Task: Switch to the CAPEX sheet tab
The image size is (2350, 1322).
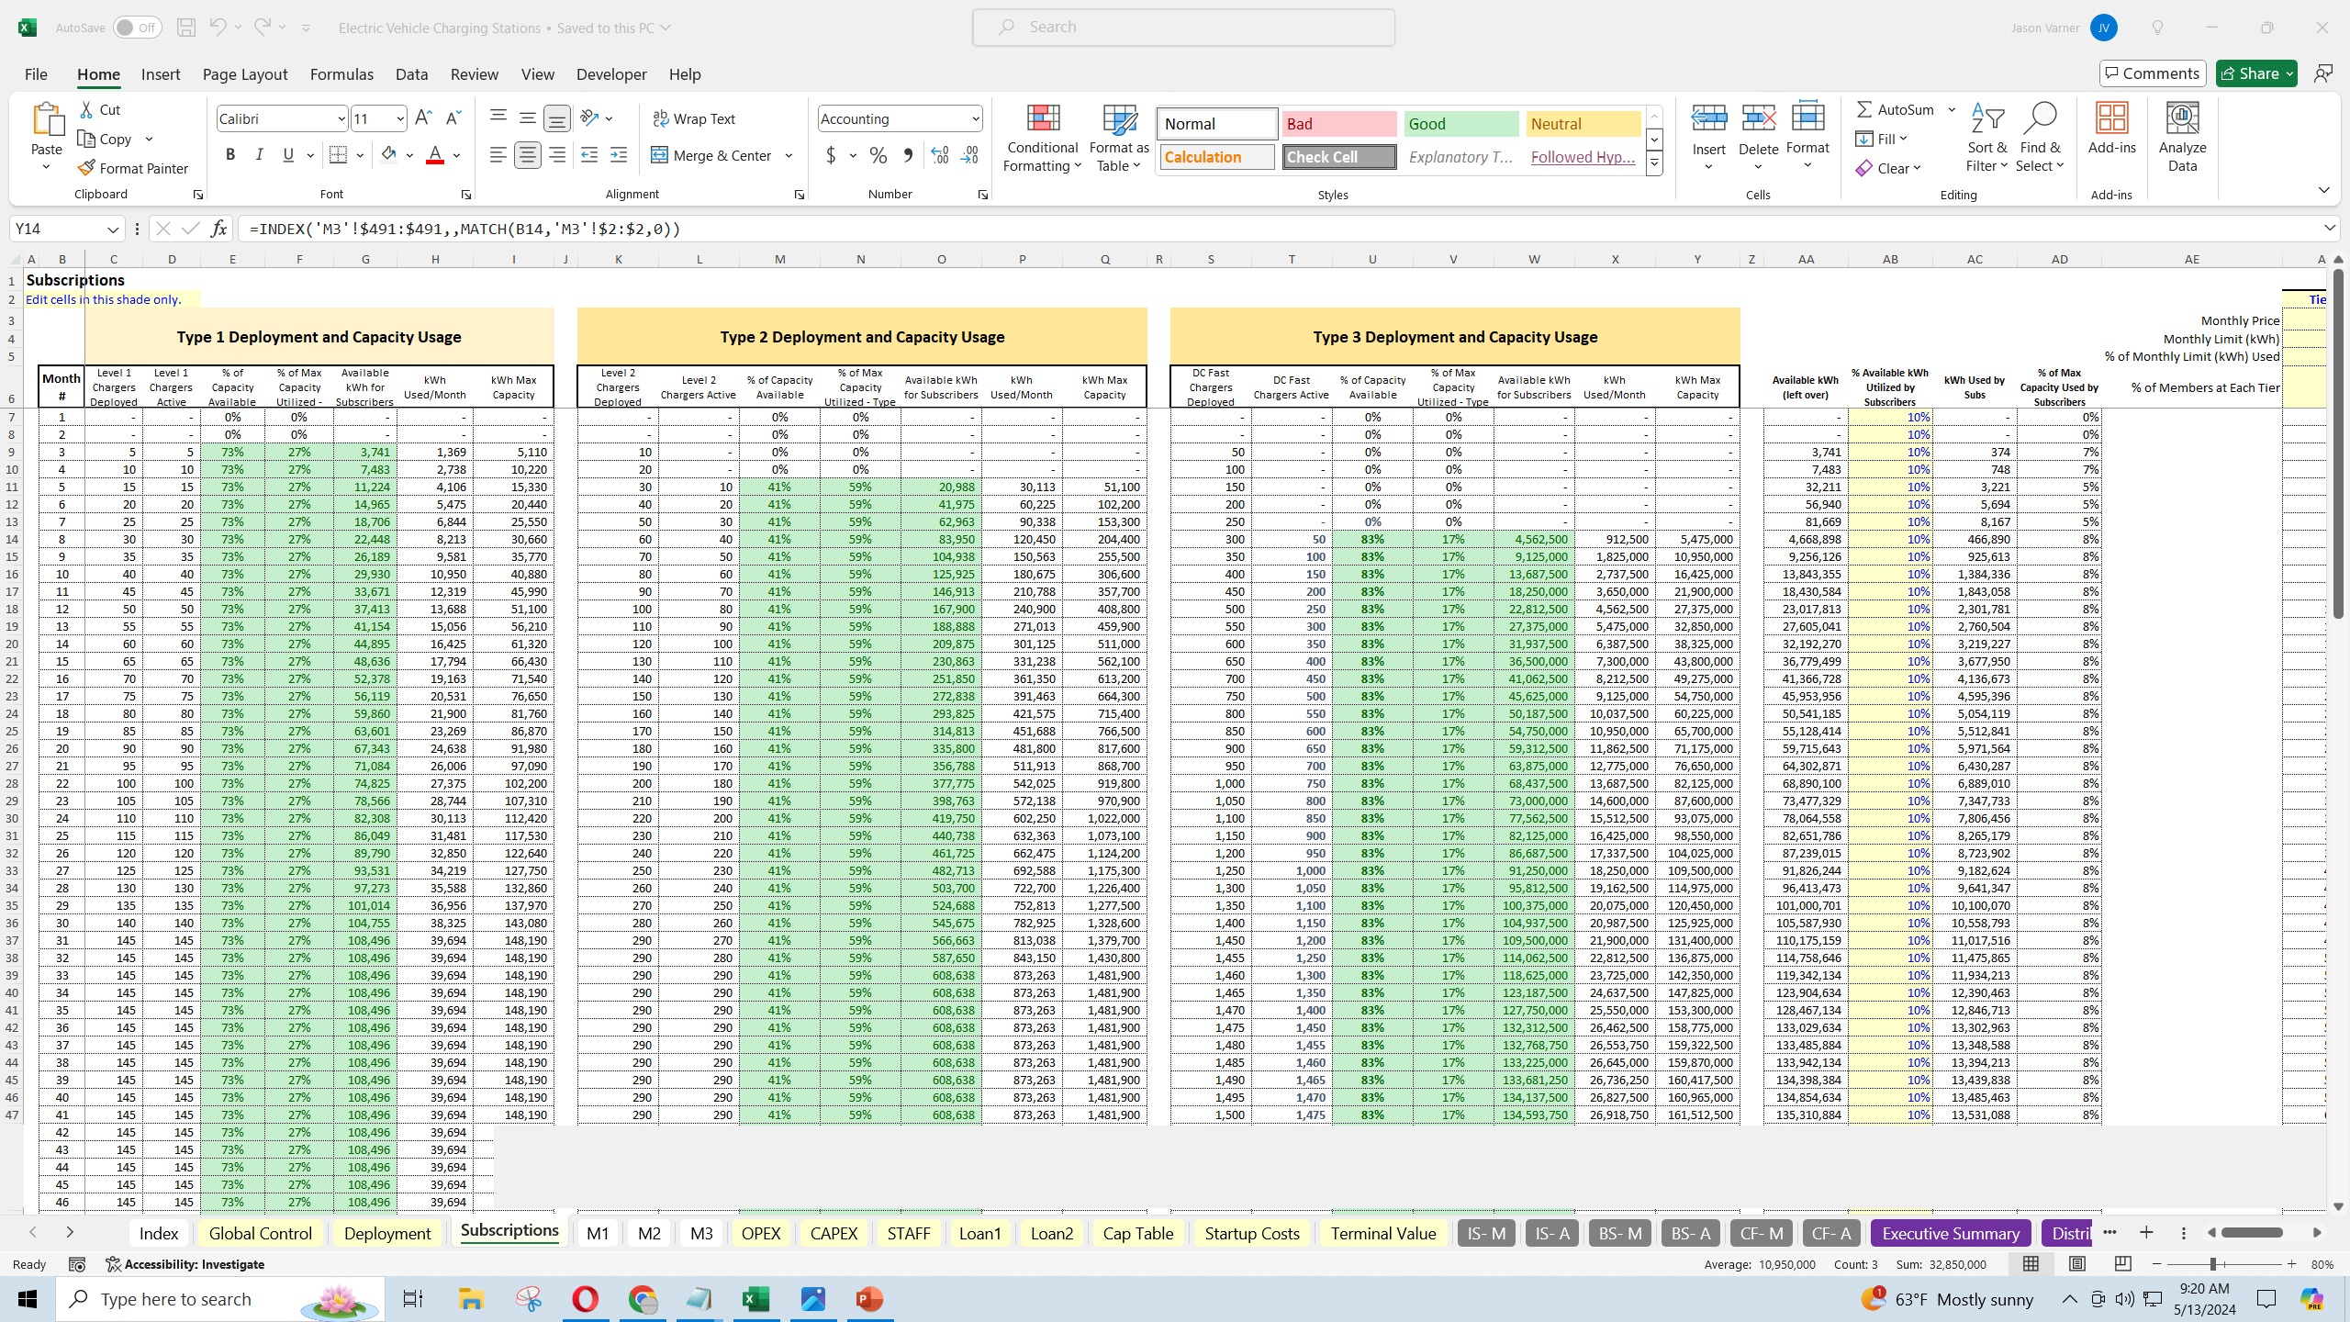Action: (834, 1233)
